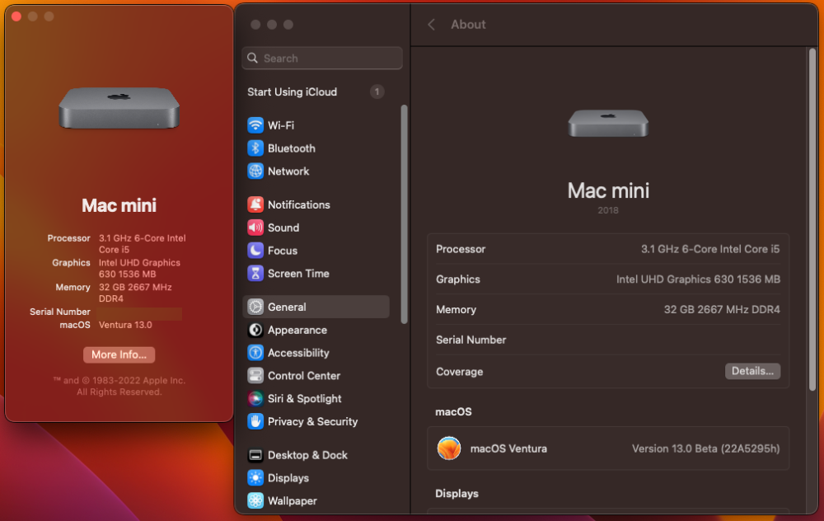Click the search magnifier icon
The image size is (824, 521).
point(253,58)
